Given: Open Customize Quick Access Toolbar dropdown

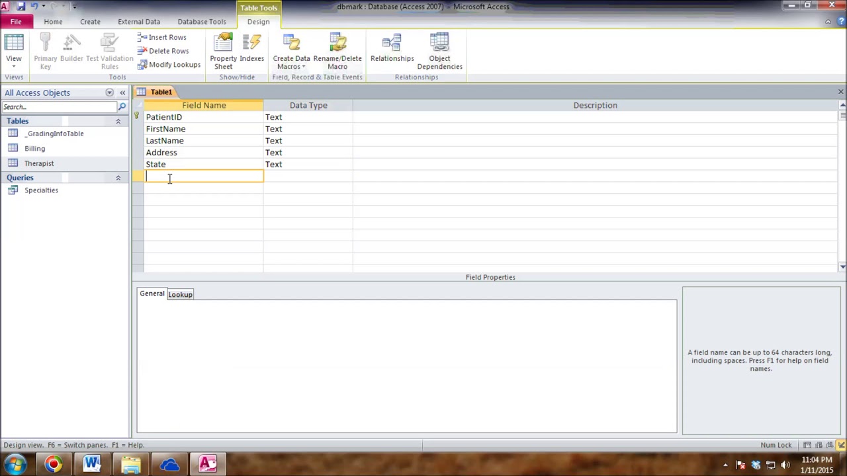Looking at the screenshot, I should [x=74, y=7].
